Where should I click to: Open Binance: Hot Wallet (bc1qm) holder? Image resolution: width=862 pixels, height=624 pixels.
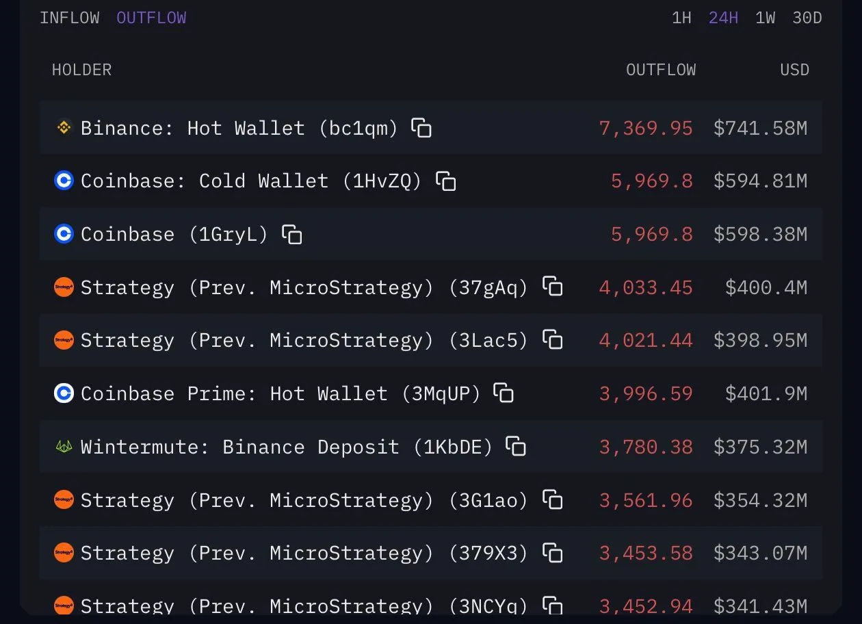click(239, 128)
